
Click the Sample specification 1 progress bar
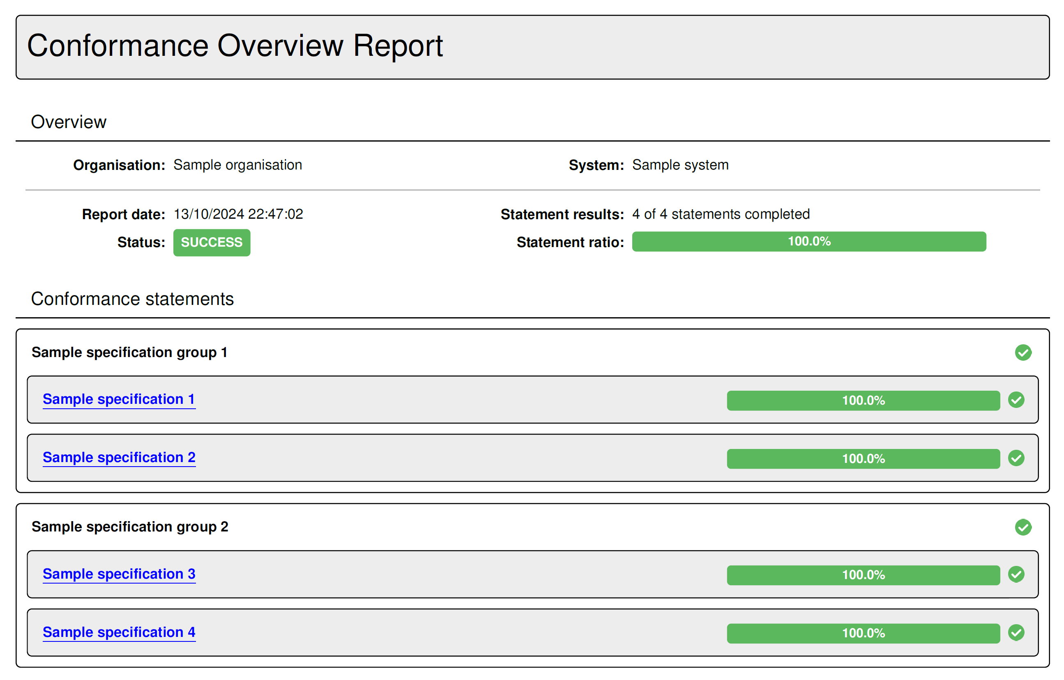tap(863, 401)
